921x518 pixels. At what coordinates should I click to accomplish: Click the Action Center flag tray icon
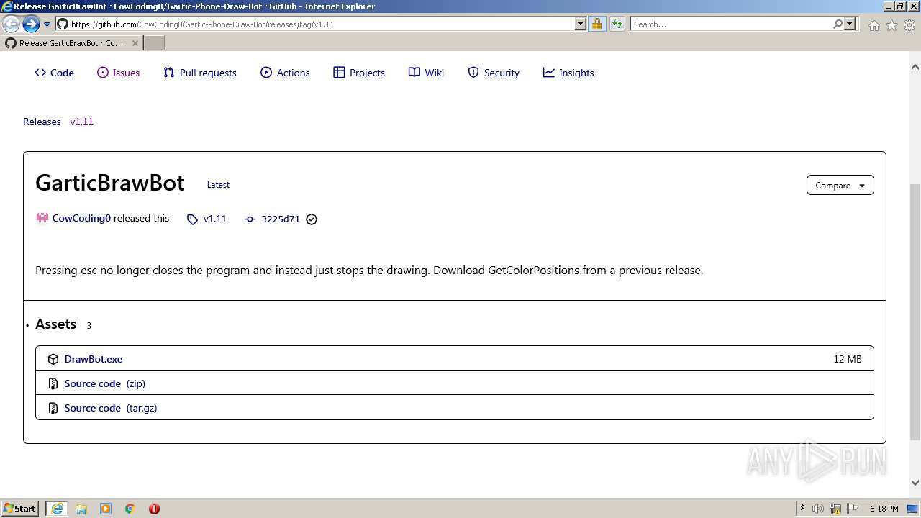coord(853,509)
